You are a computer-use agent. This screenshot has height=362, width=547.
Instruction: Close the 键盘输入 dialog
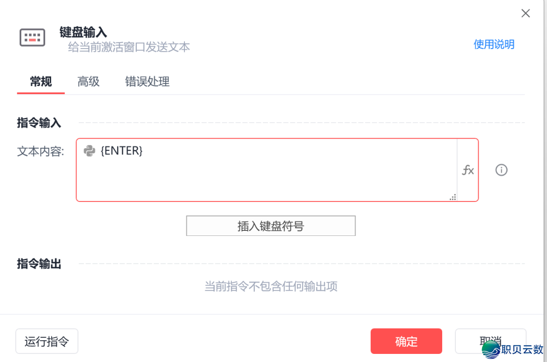526,14
